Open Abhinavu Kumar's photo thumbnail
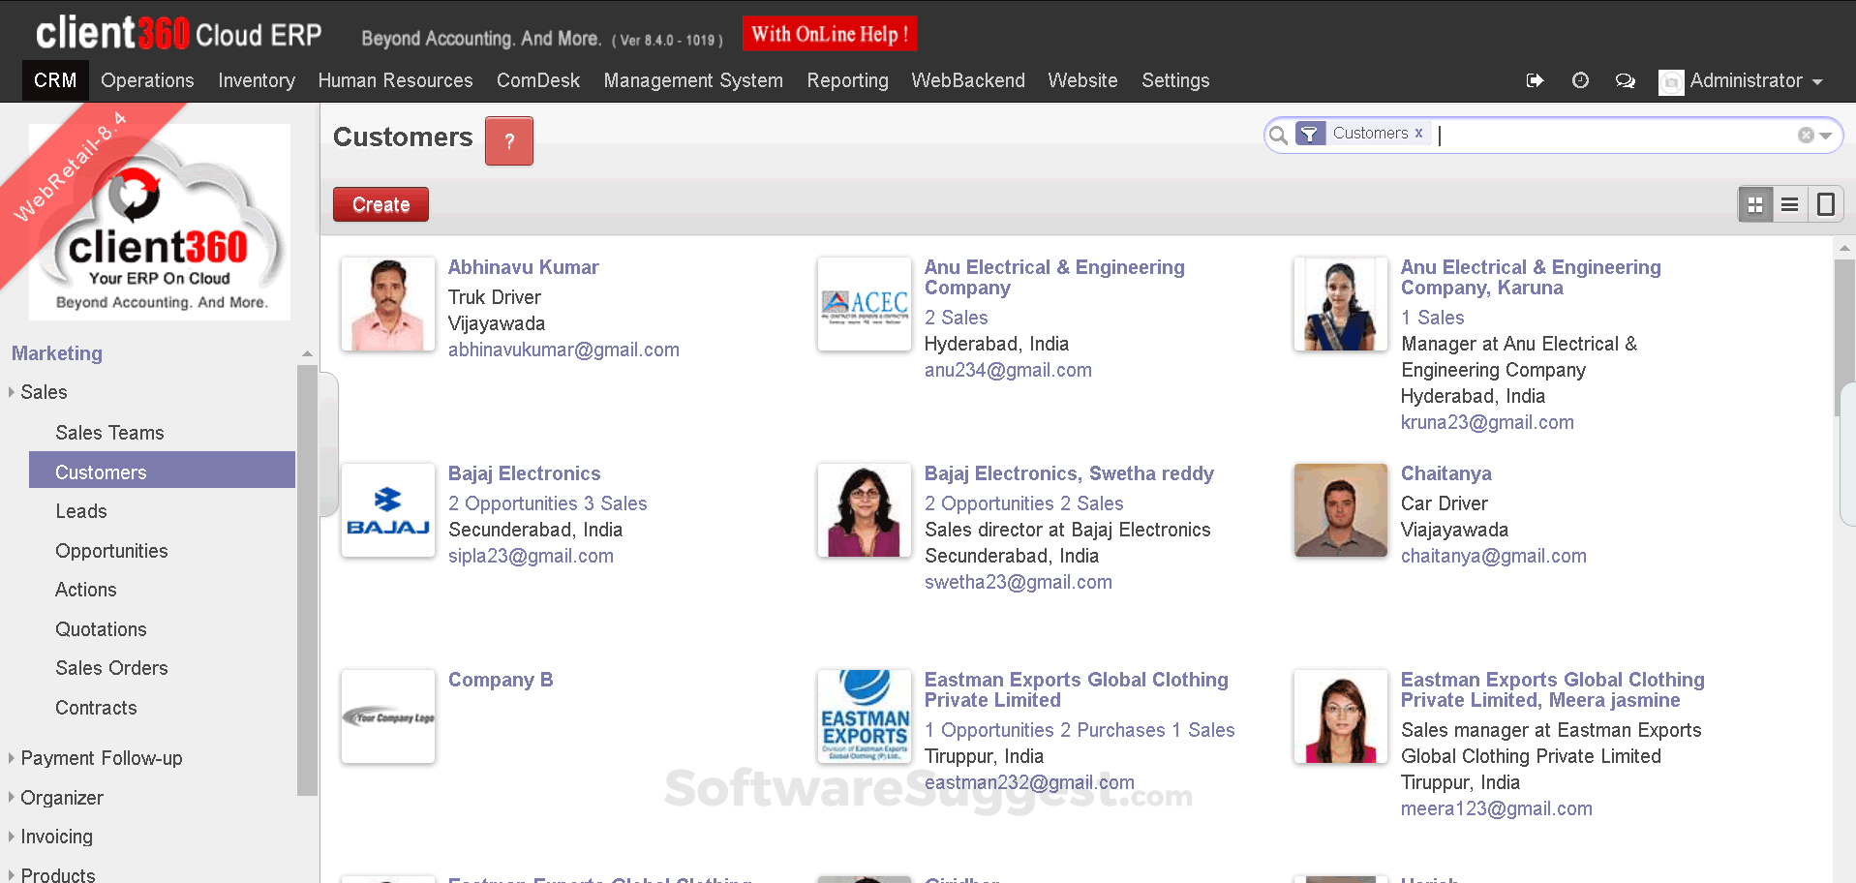 (388, 304)
